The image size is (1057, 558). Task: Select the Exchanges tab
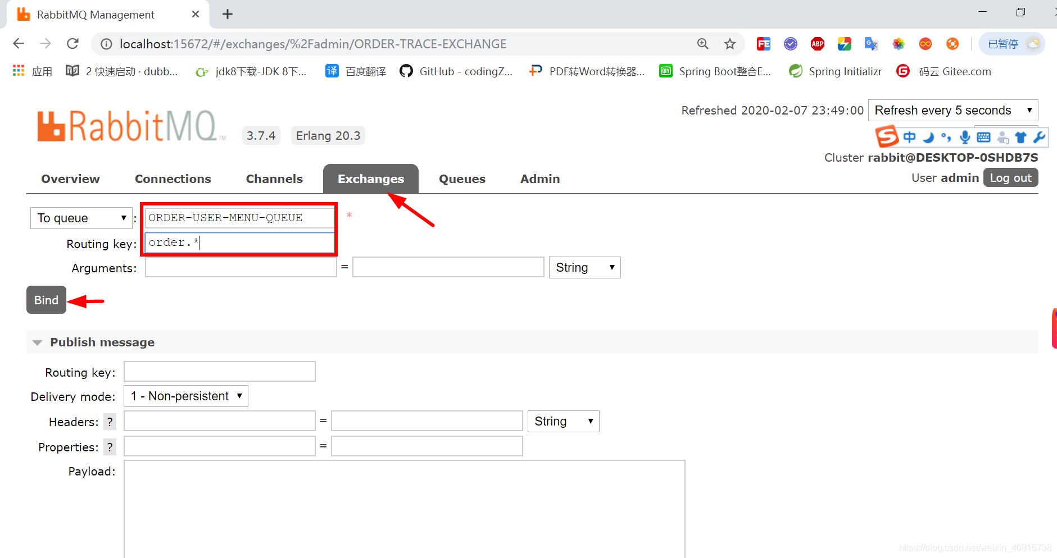[x=371, y=179]
